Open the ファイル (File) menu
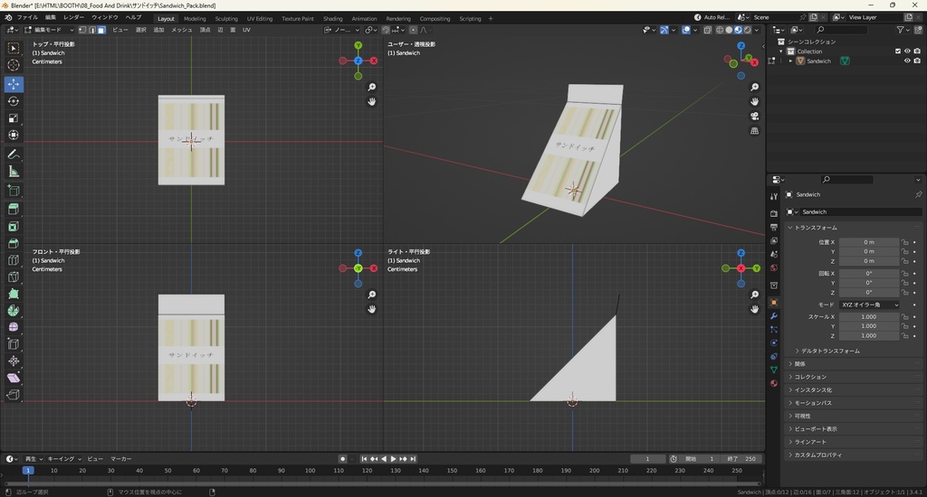Image resolution: width=927 pixels, height=497 pixels. [27, 18]
